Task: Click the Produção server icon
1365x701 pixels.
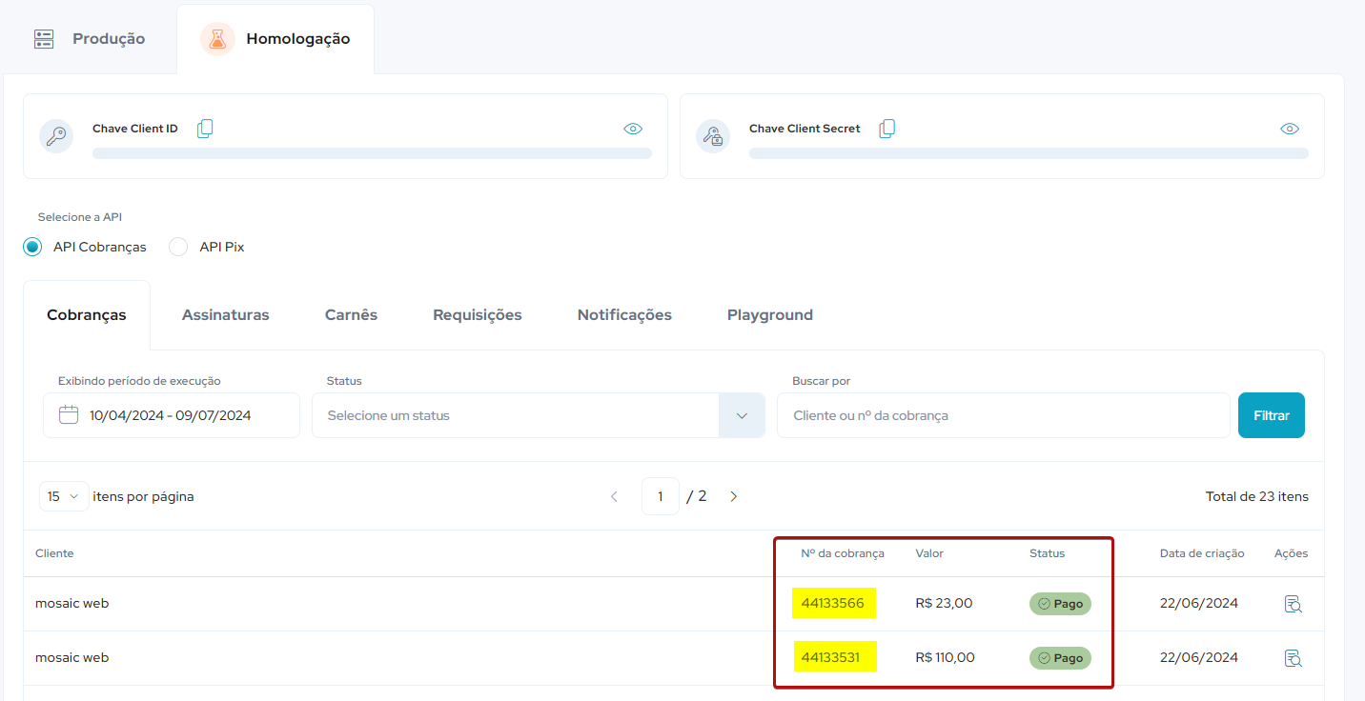Action: click(44, 39)
